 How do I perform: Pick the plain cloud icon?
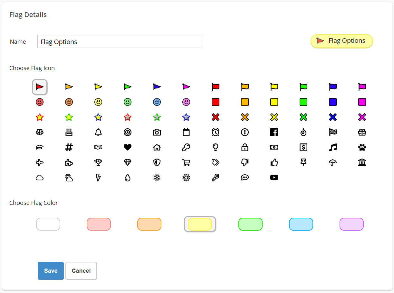tap(40, 178)
